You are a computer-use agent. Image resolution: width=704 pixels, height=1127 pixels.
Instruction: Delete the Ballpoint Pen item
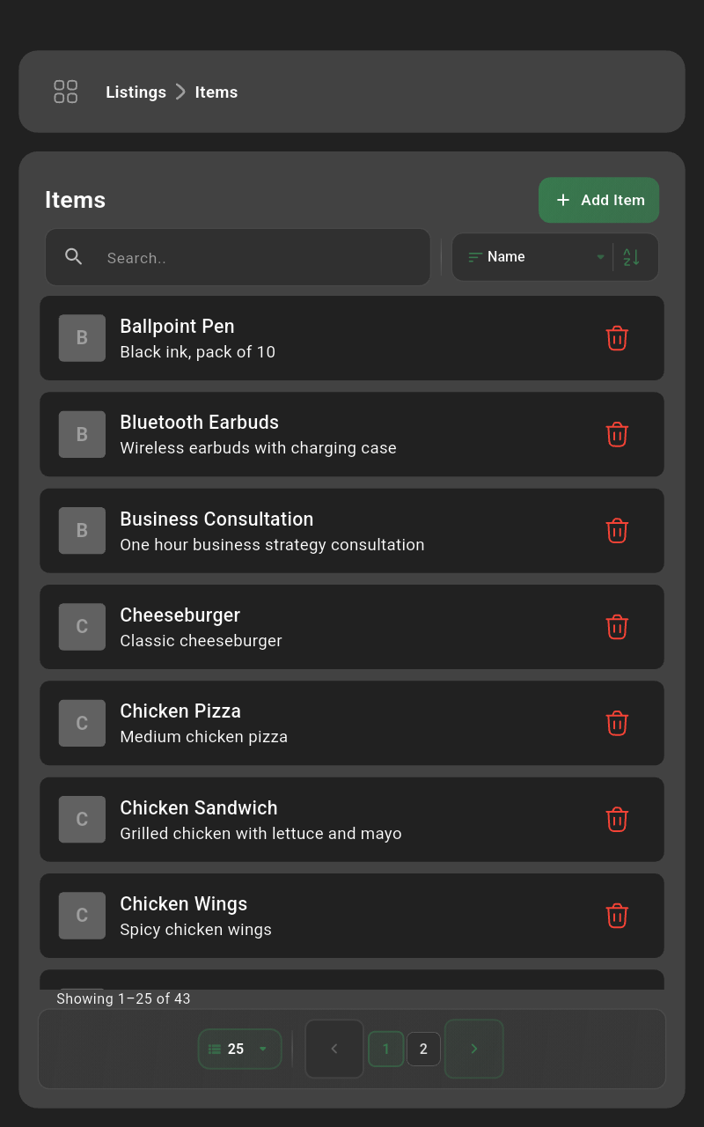(617, 338)
